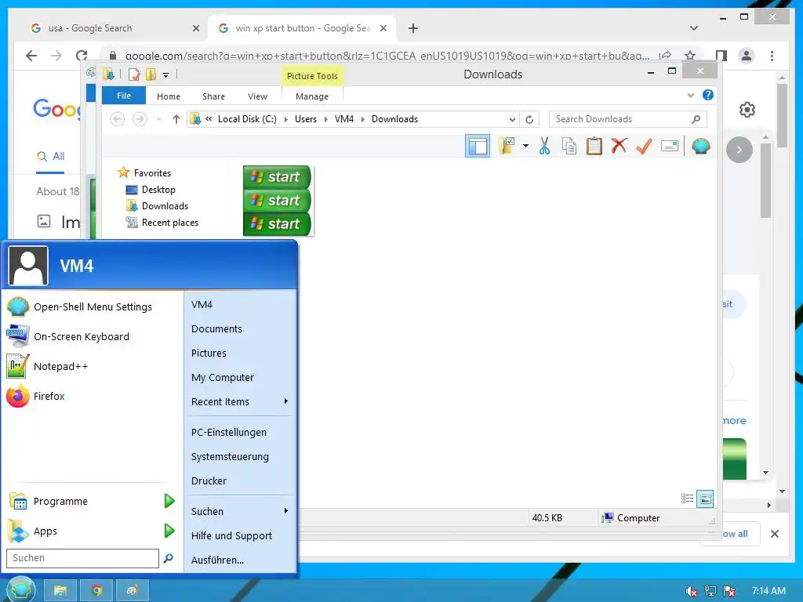Screen dimensions: 803x602
Task: Click the search magnifier beside Suchen box
Action: coord(168,558)
